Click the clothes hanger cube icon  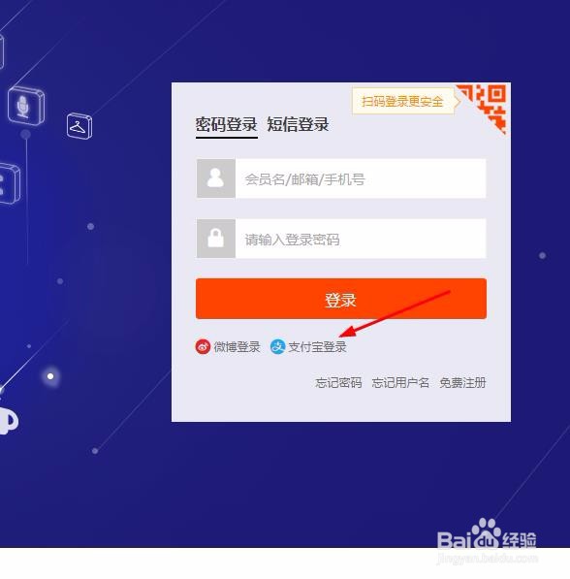79,126
